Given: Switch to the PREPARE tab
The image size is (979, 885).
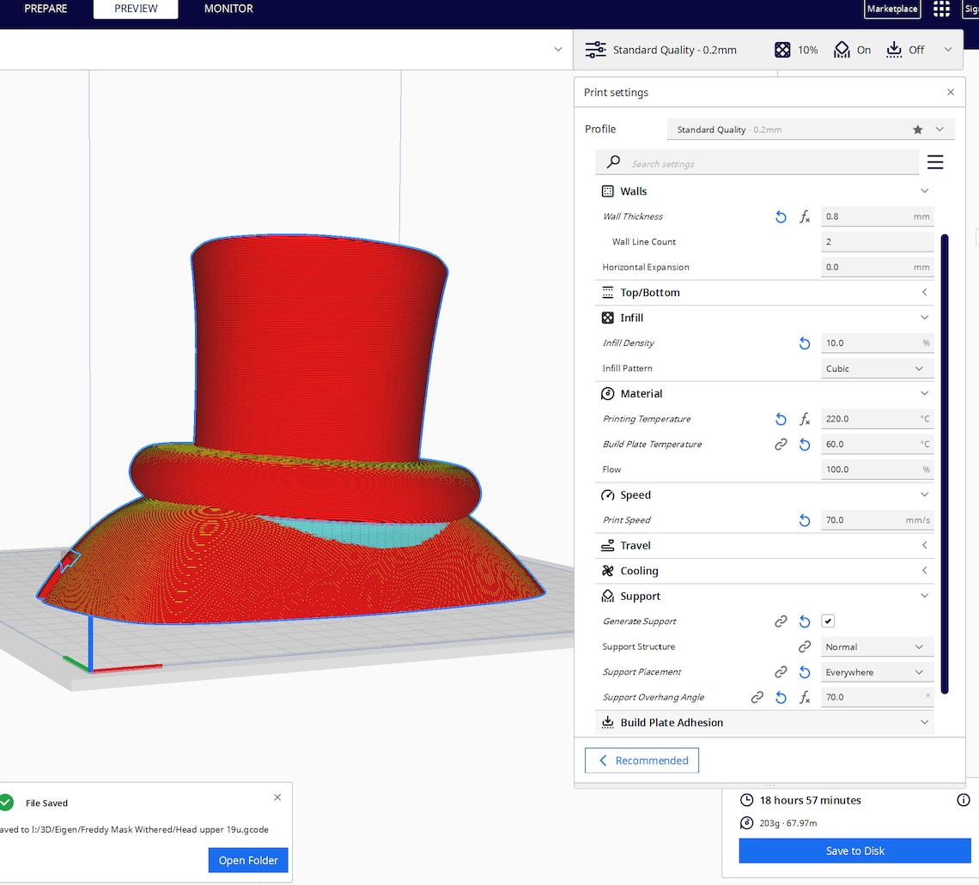Looking at the screenshot, I should [46, 9].
